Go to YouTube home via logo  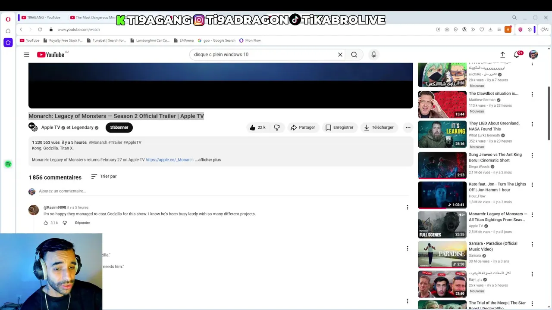point(51,55)
